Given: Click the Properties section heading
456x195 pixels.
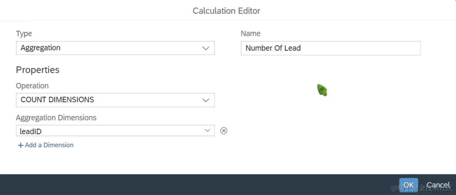Looking at the screenshot, I should coord(38,70).
